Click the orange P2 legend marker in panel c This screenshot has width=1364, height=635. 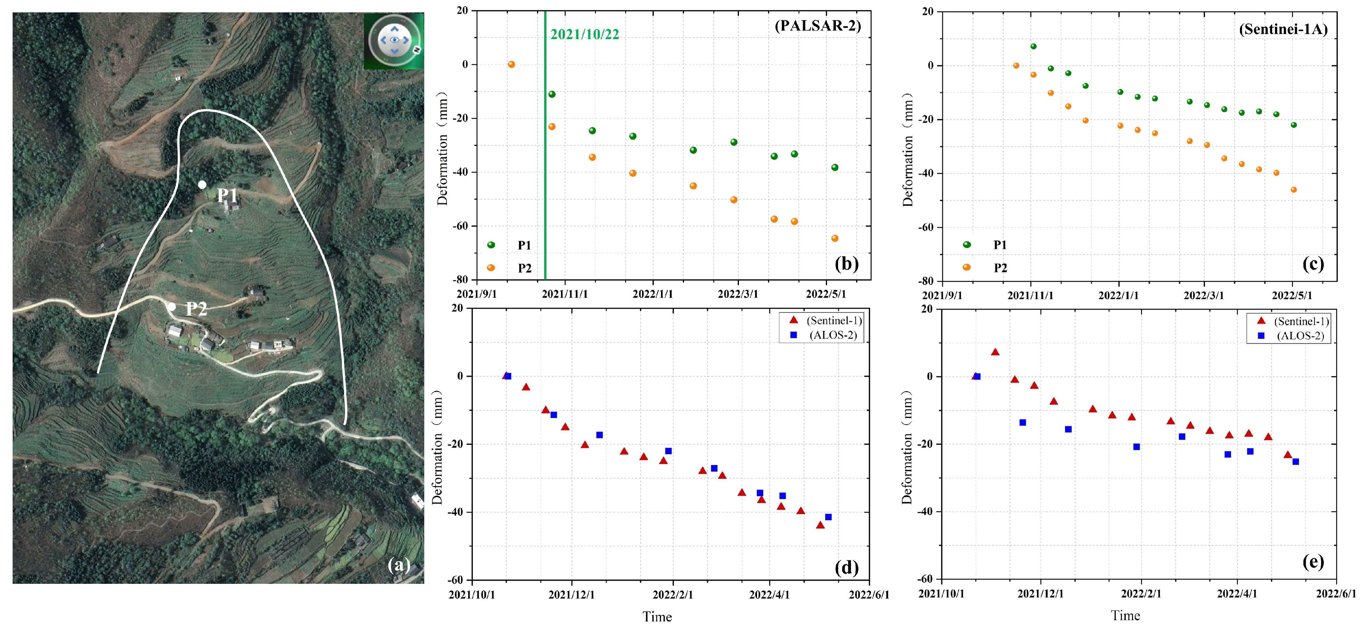(966, 267)
